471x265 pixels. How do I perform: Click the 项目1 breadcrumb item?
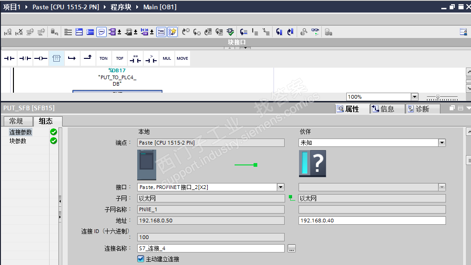(12, 7)
